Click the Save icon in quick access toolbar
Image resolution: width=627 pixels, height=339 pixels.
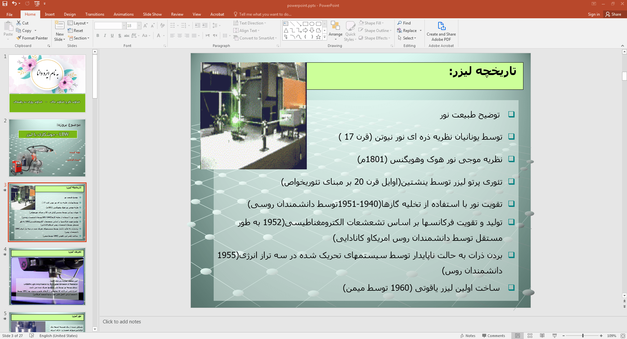click(5, 4)
